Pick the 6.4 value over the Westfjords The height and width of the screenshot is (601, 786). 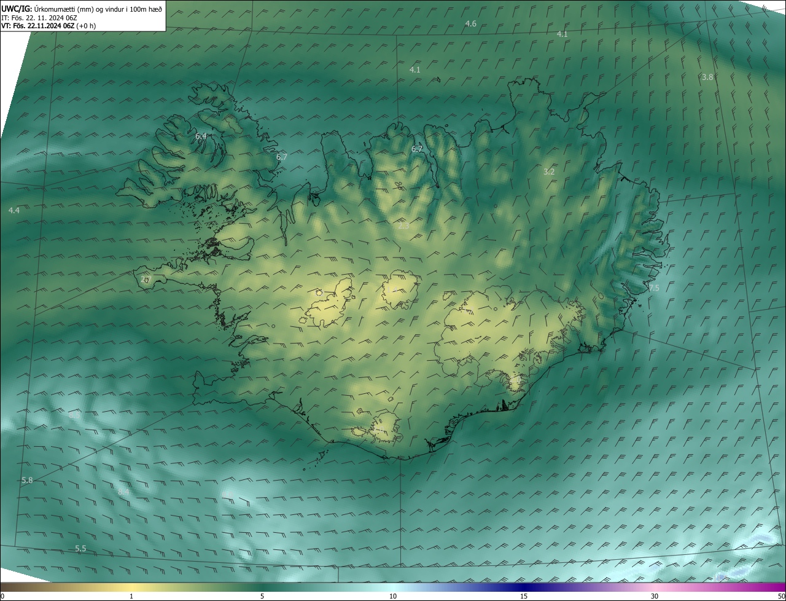pos(201,136)
